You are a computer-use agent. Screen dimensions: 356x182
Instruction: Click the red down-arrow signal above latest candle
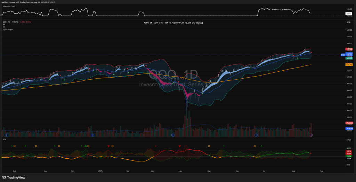(x=311, y=53)
